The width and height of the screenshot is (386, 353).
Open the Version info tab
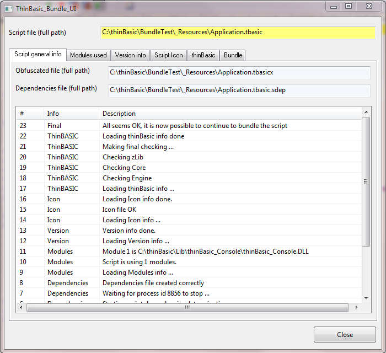coord(130,55)
